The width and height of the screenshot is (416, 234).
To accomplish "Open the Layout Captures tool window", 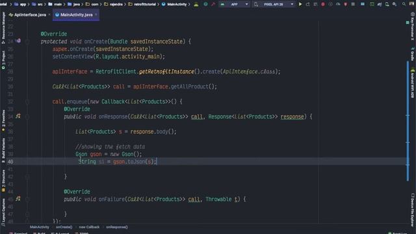I will pyautogui.click(x=3, y=213).
